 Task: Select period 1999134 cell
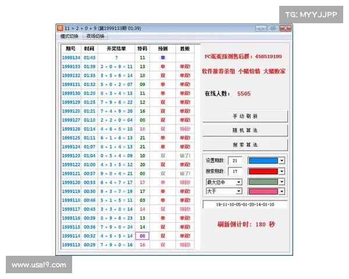(71, 58)
